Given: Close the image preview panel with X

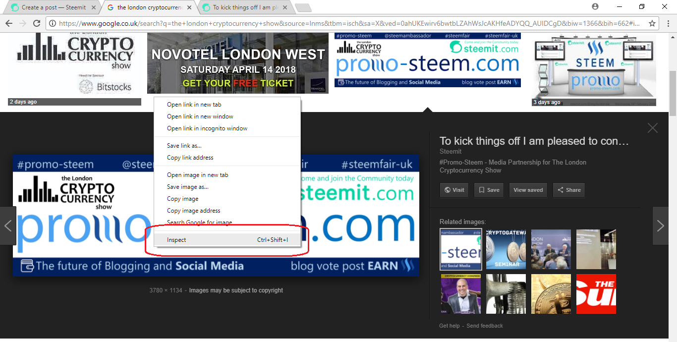Looking at the screenshot, I should pos(653,128).
